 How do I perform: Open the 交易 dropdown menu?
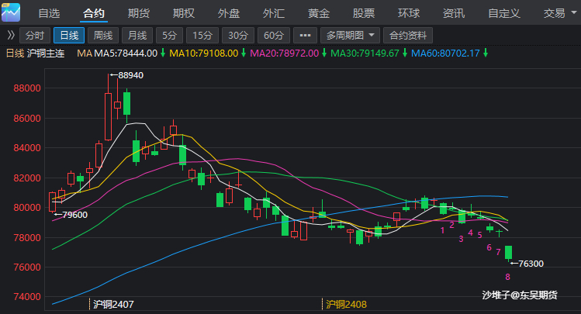560,13
